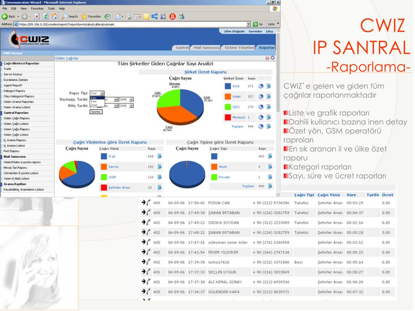Click the Çağrı Sayısı company pie chart
415x311 pixels.
(x=180, y=107)
